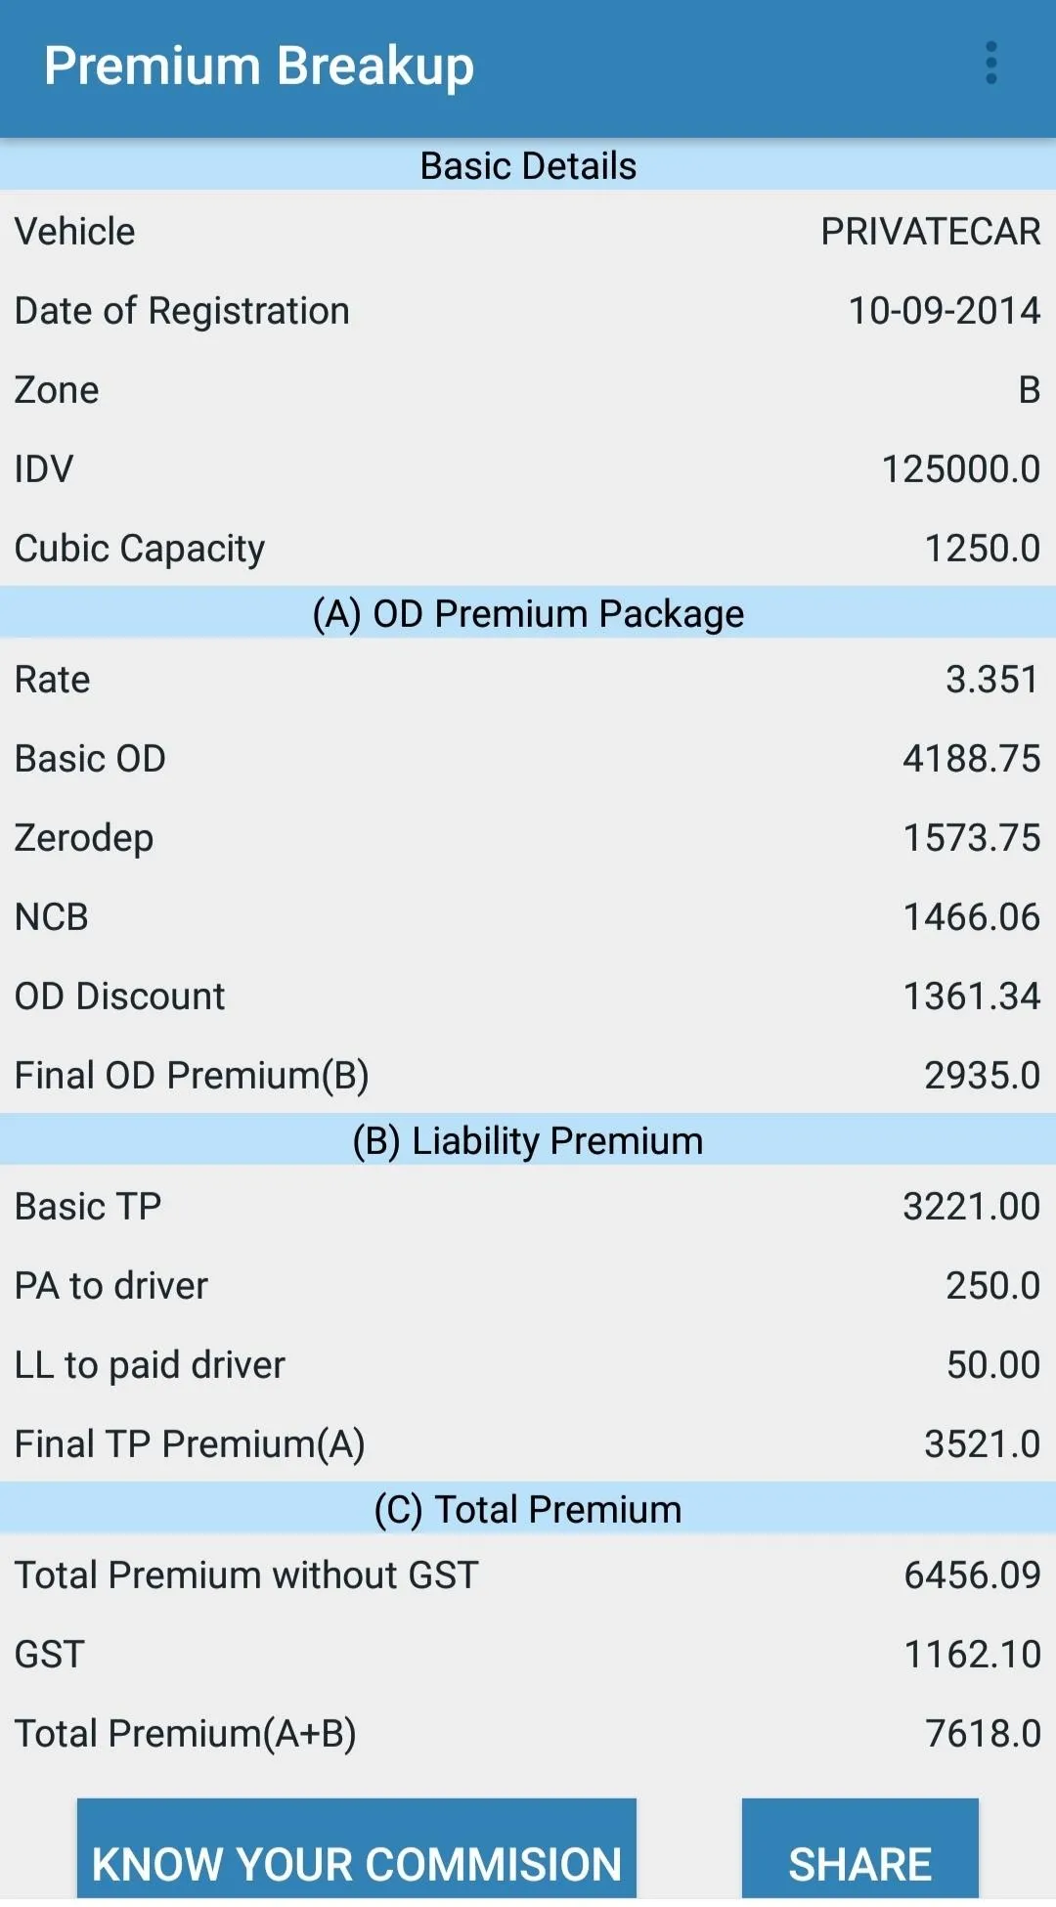Select the Total Premium(A+B) value 7618.0
Viewport: 1056px width, 1907px height.
tap(982, 1734)
